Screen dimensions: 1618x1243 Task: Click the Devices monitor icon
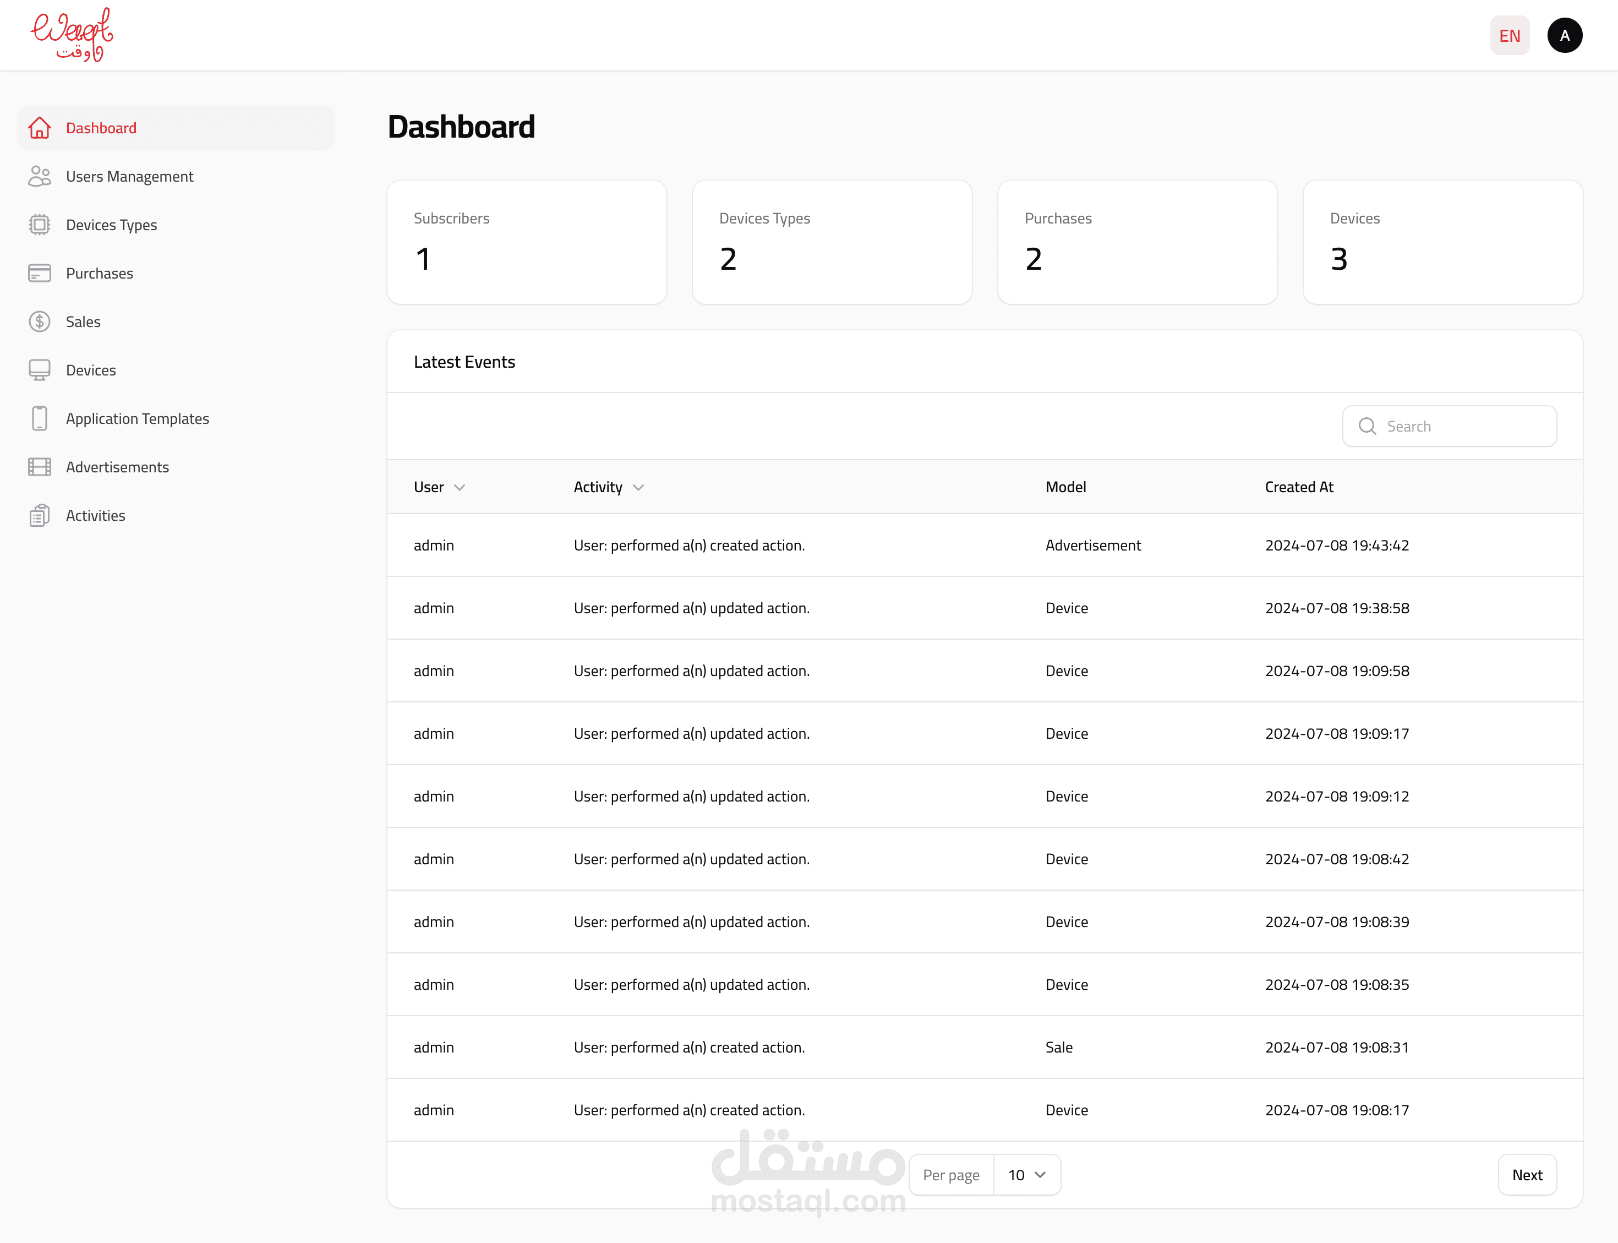coord(39,370)
